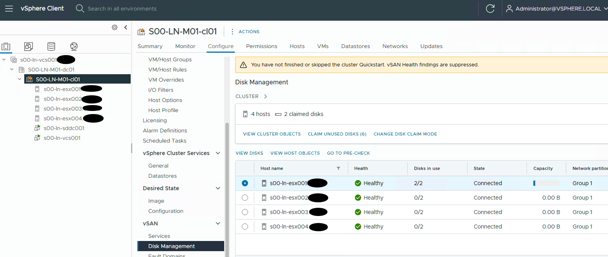Click the refresh icon in top bar
608x257 pixels.
click(490, 9)
